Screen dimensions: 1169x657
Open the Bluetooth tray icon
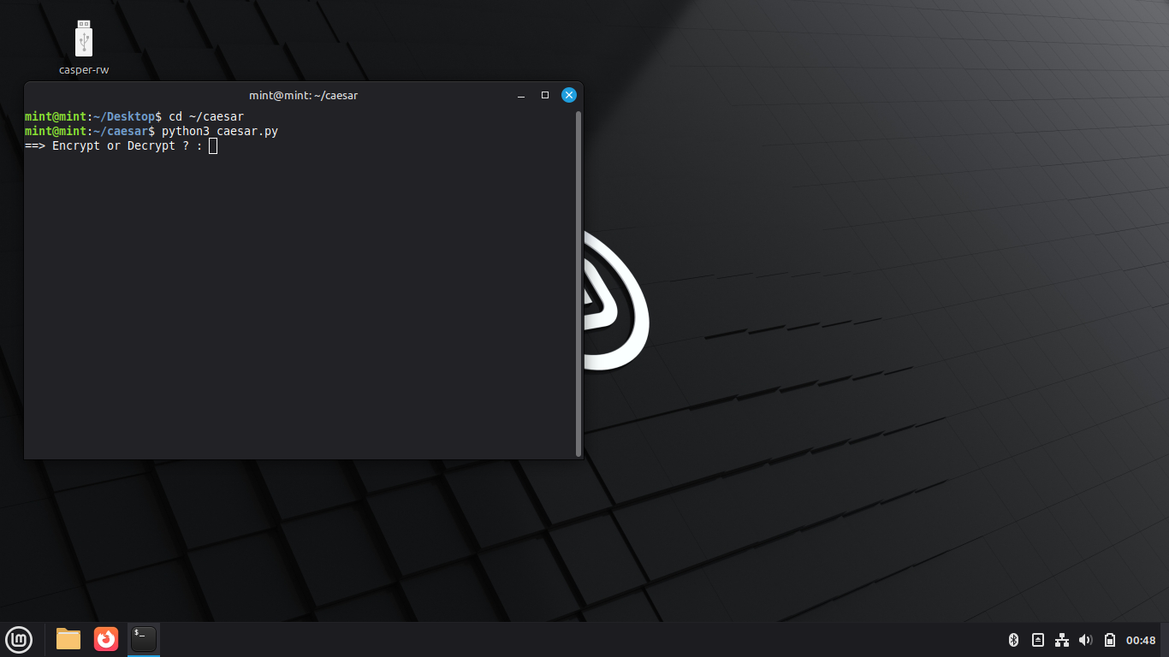1013,640
